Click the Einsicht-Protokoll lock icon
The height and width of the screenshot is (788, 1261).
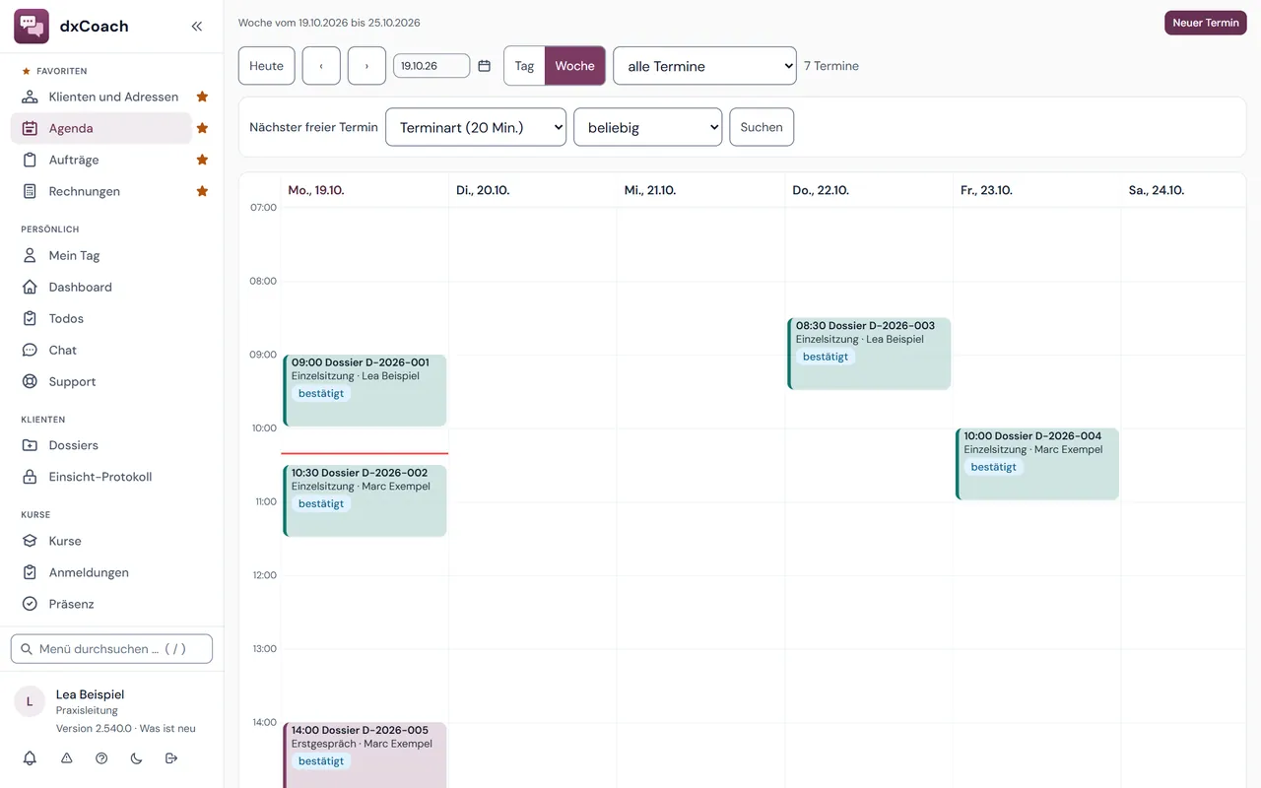(30, 477)
